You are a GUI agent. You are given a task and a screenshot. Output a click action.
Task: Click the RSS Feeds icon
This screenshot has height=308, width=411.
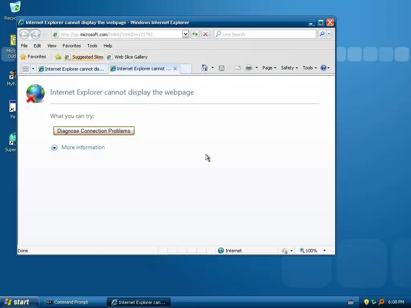pyautogui.click(x=222, y=68)
